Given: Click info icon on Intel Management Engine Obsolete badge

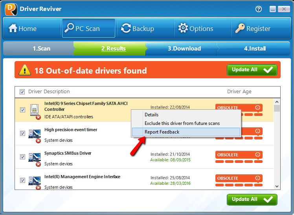Looking at the screenshot, I should coord(257,178).
